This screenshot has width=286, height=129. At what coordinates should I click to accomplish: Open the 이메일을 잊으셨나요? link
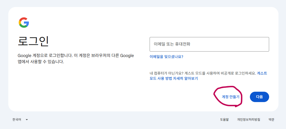click(166, 56)
